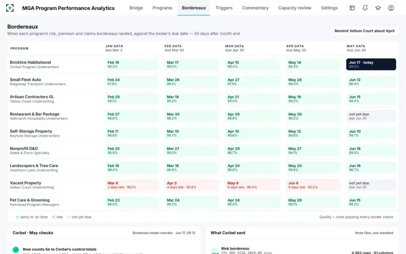The image size is (406, 254).
Task: Click the app logo icon
Action: click(x=10, y=8)
